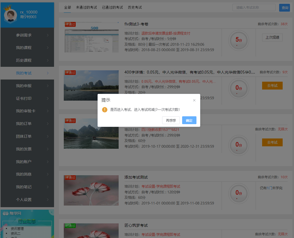Click the flv测试3-考卷 exam title
Image resolution: width=294 pixels, height=238 pixels.
136,24
